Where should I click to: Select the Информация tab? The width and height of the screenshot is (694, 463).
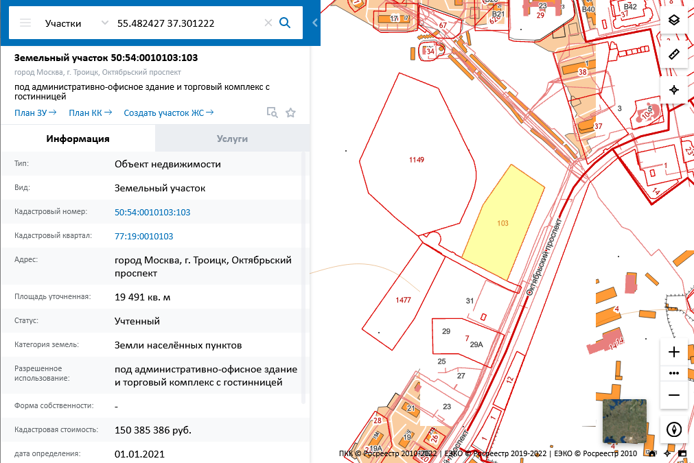click(x=78, y=139)
